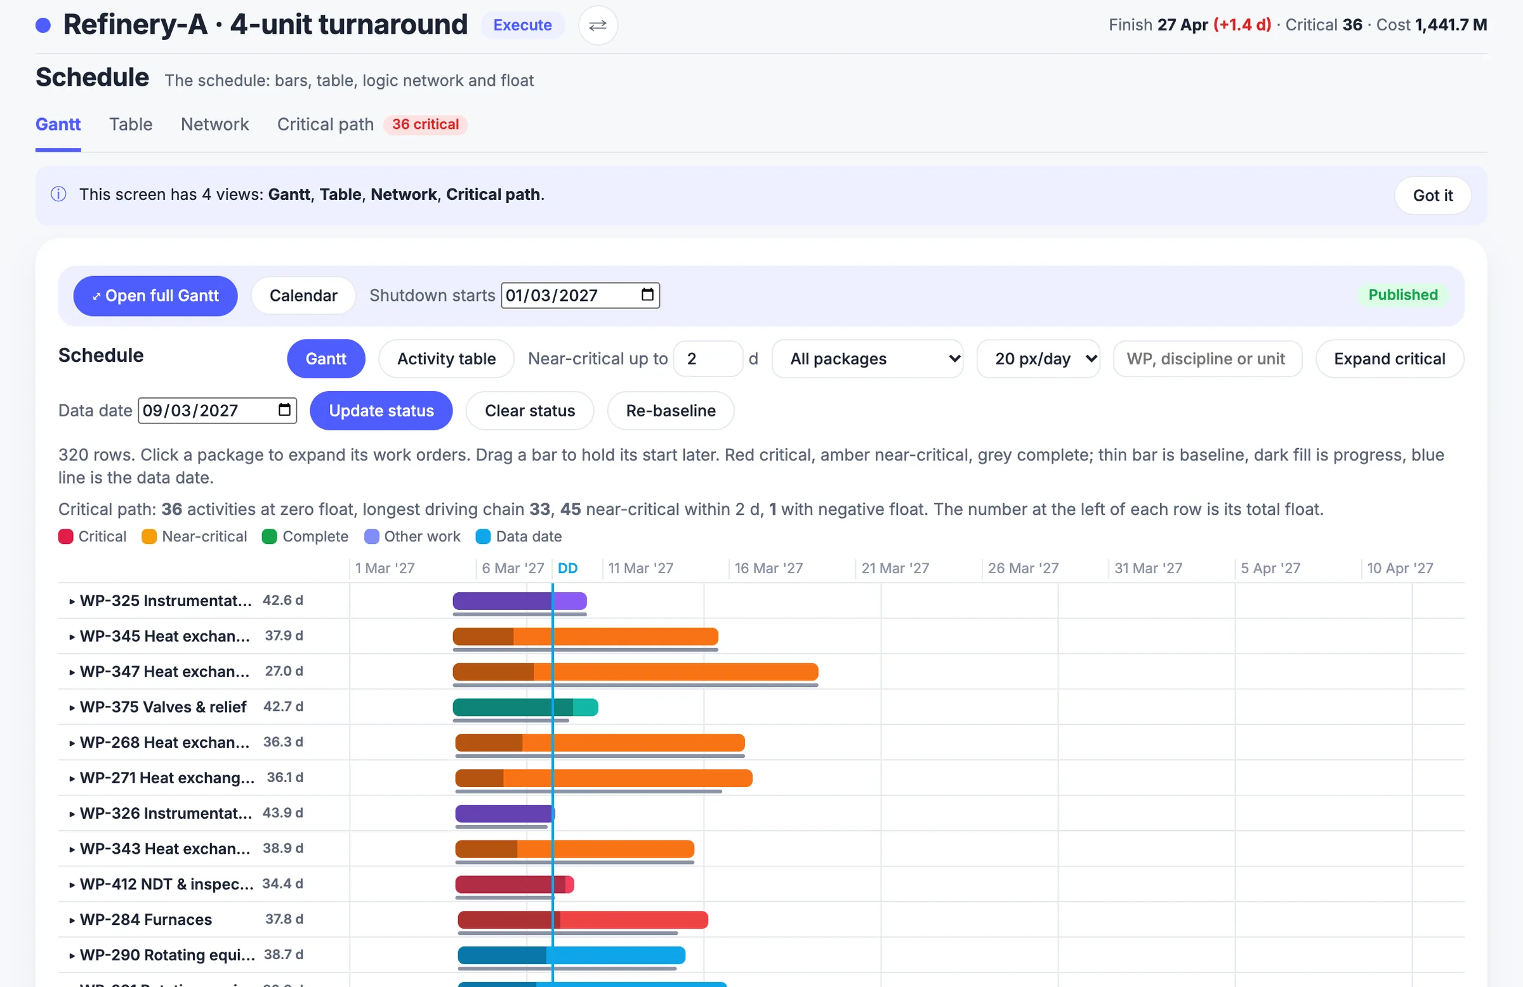Click the info icon in the views banner
This screenshot has width=1523, height=987.
tap(58, 194)
